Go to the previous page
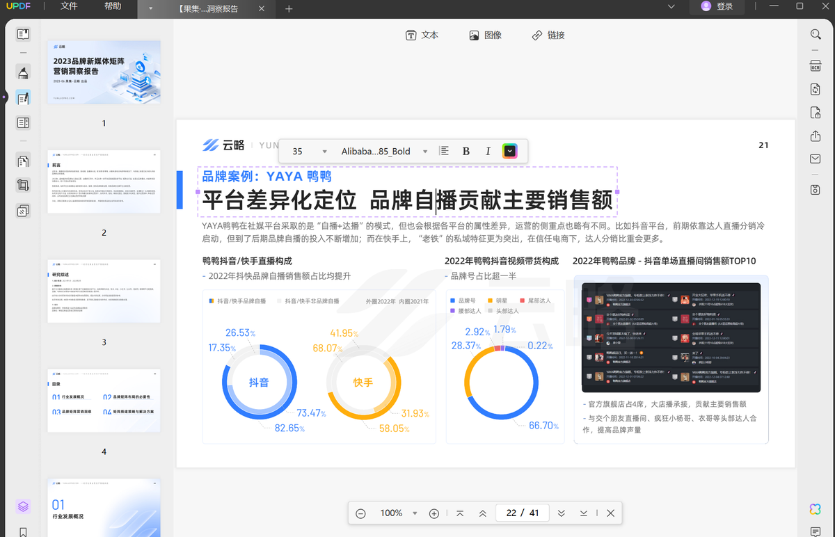Image resolution: width=835 pixels, height=537 pixels. coord(482,513)
